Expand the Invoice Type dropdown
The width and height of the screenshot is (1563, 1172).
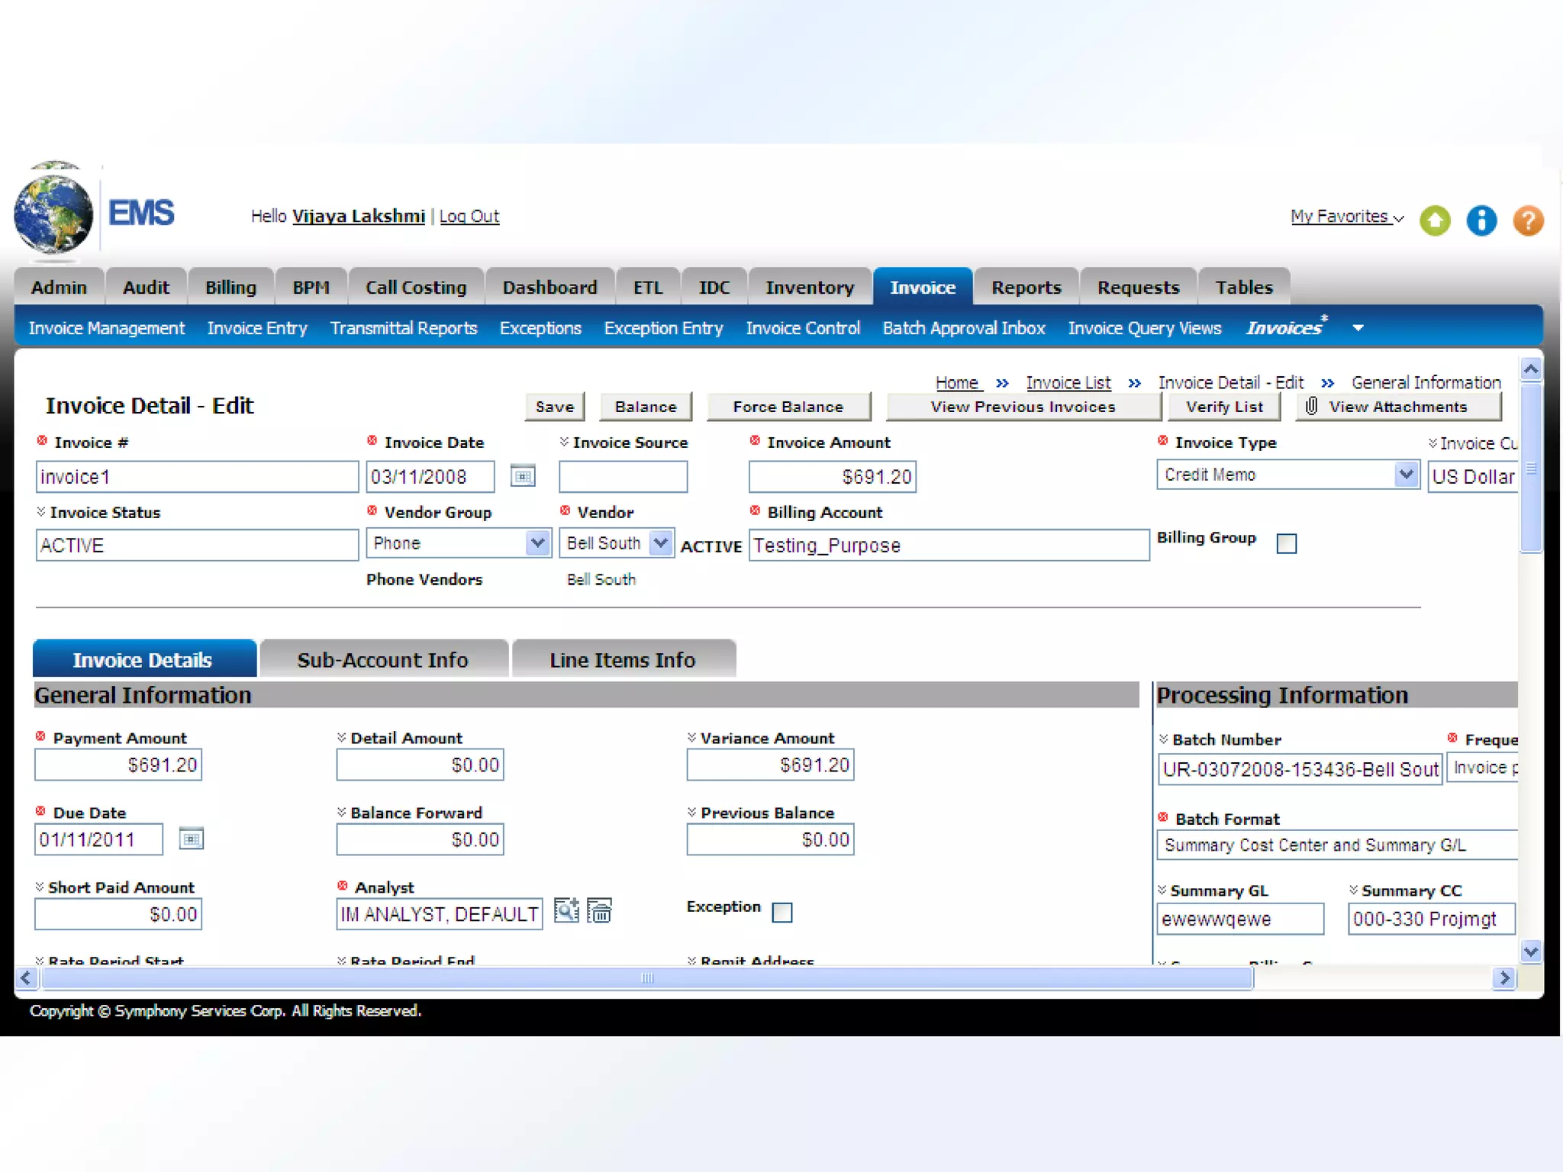point(1406,475)
